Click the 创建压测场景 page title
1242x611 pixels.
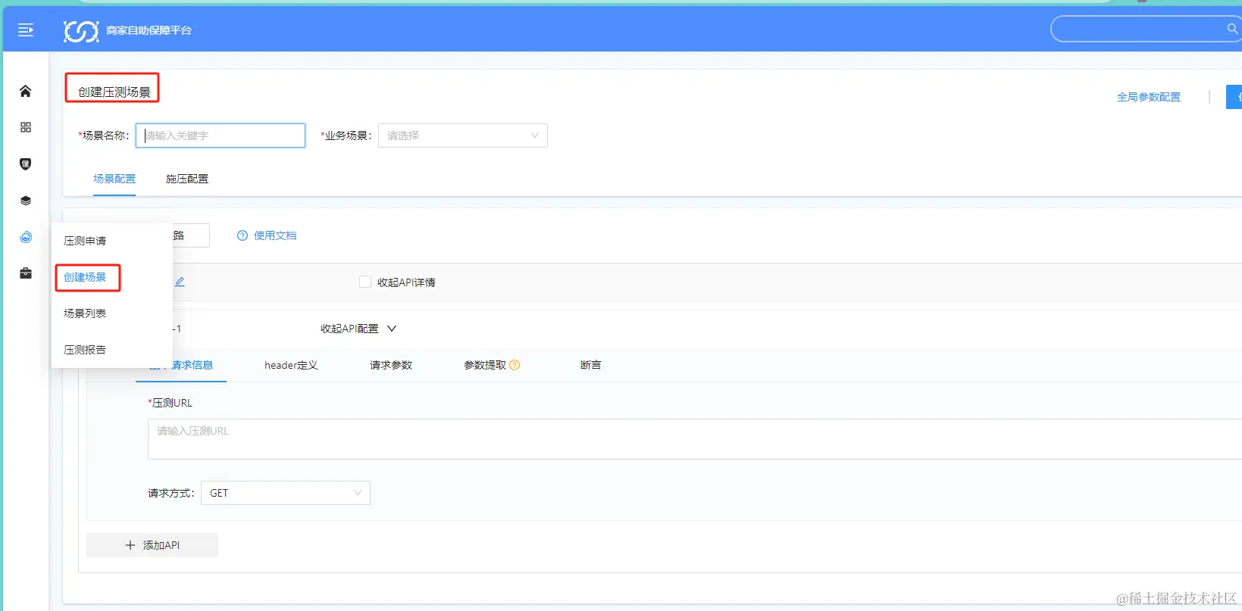click(x=114, y=92)
